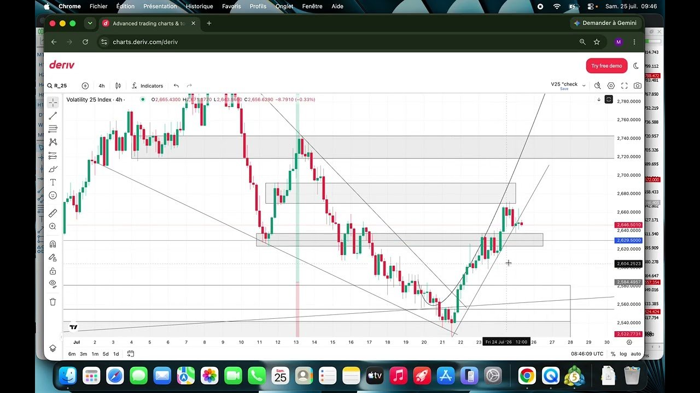
Task: Select the ruler measure tool
Action: coord(53,213)
